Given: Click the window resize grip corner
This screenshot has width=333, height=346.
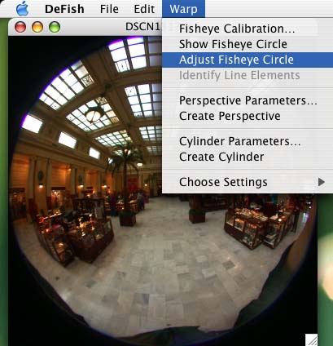Looking at the screenshot, I should (x=311, y=340).
